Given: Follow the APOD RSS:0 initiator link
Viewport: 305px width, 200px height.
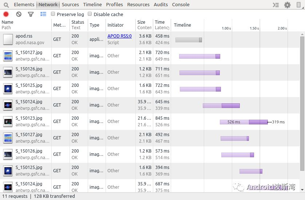Looking at the screenshot, I should pos(119,36).
